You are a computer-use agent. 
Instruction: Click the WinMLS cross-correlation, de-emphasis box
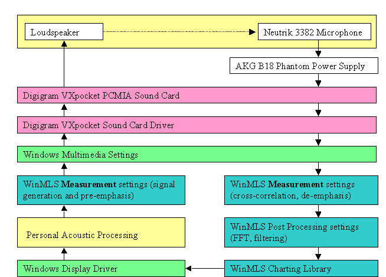coord(301,190)
